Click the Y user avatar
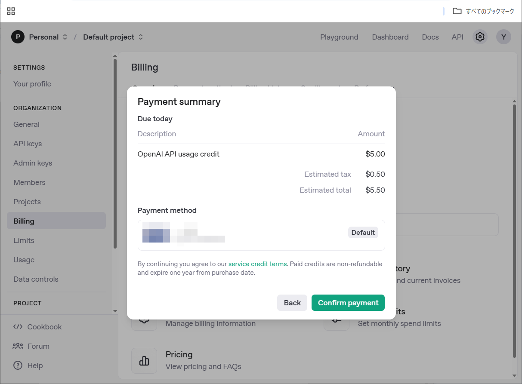 pos(503,37)
